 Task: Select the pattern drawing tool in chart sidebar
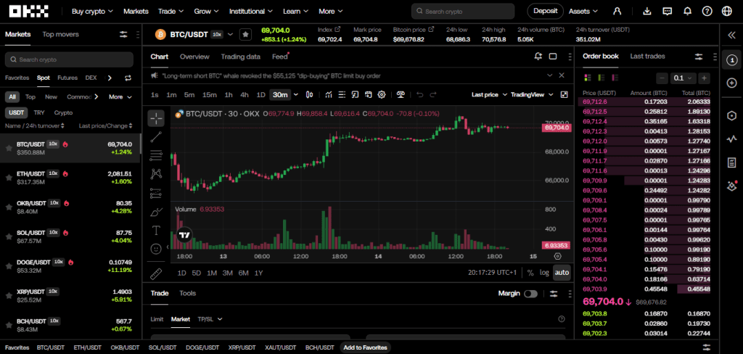[x=157, y=174]
